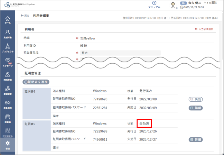The image size is (224, 155).
Task: Open 詳細 for 証明書1
Action: click(195, 108)
